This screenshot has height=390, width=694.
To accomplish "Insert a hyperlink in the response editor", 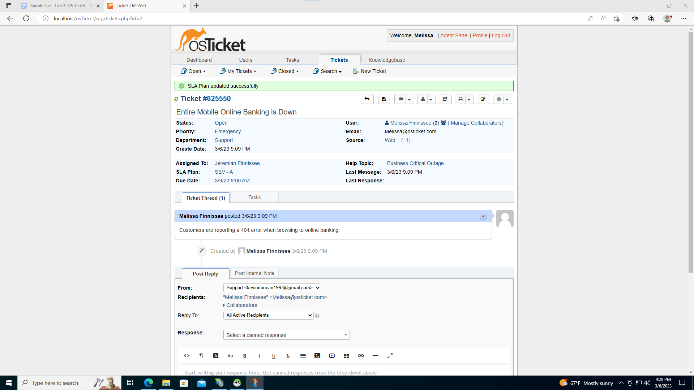I will click(x=361, y=356).
